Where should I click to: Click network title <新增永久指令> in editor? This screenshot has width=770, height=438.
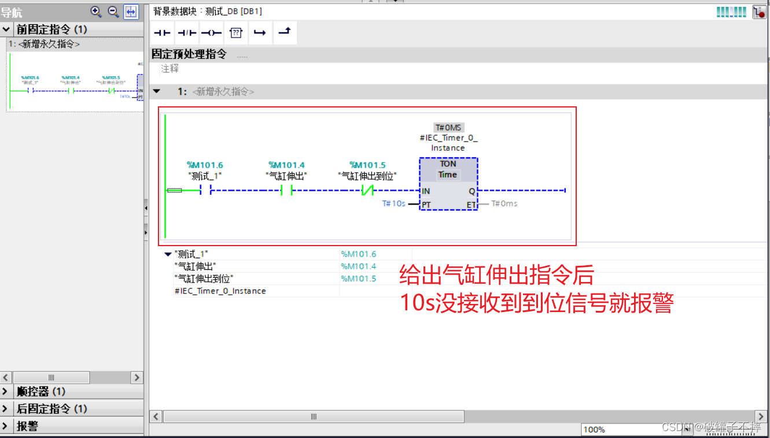pyautogui.click(x=223, y=92)
